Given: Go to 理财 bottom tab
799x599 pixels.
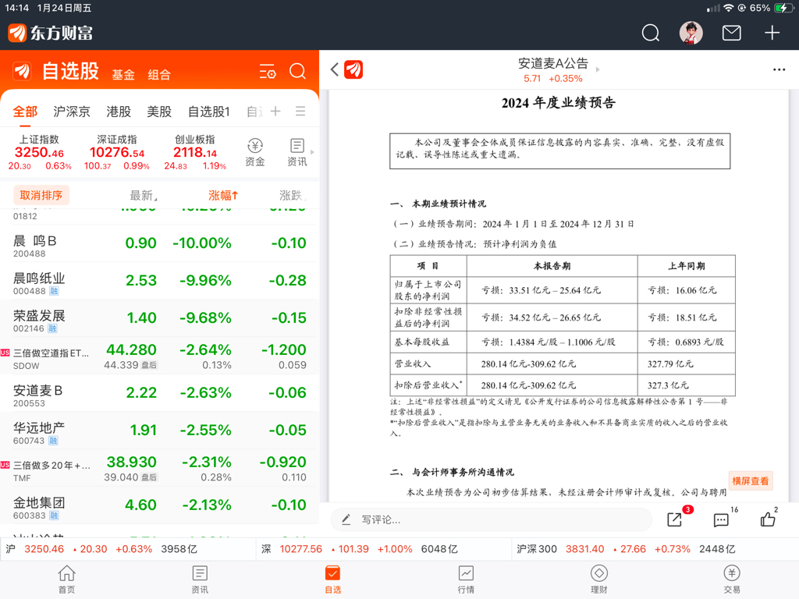Looking at the screenshot, I should (598, 580).
